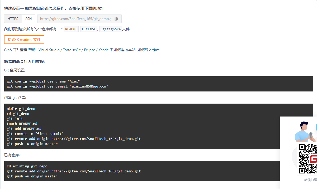Click the mkdir git_demo command line
Screen dimensions: 317x189
21,109
